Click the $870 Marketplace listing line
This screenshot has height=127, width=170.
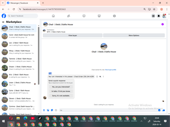[x=56, y=32]
